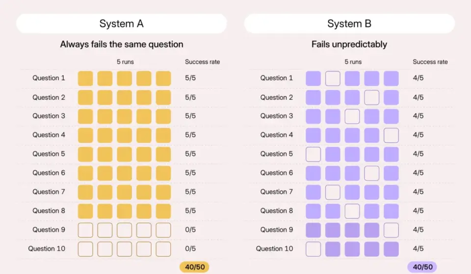Click the Fails unpredictably heading

tap(349, 45)
